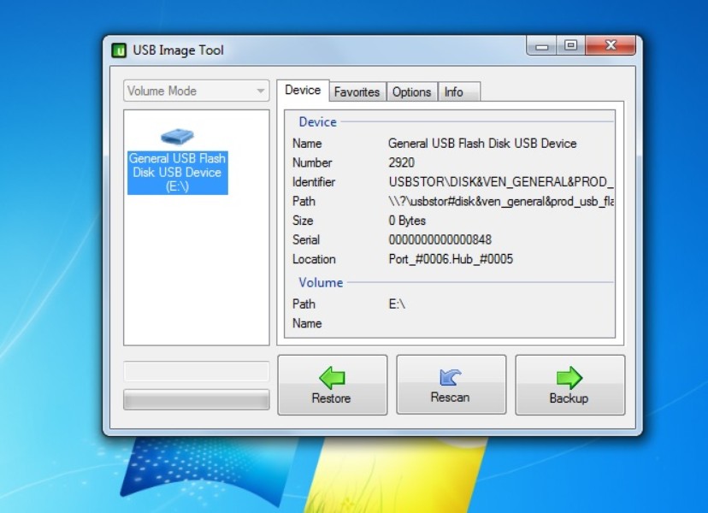The image size is (708, 513).
Task: Click the USBSTOR Identifier value text
Action: [501, 182]
